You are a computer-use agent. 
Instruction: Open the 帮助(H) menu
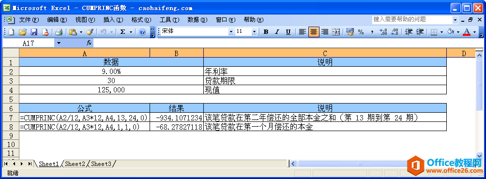[x=254, y=20]
